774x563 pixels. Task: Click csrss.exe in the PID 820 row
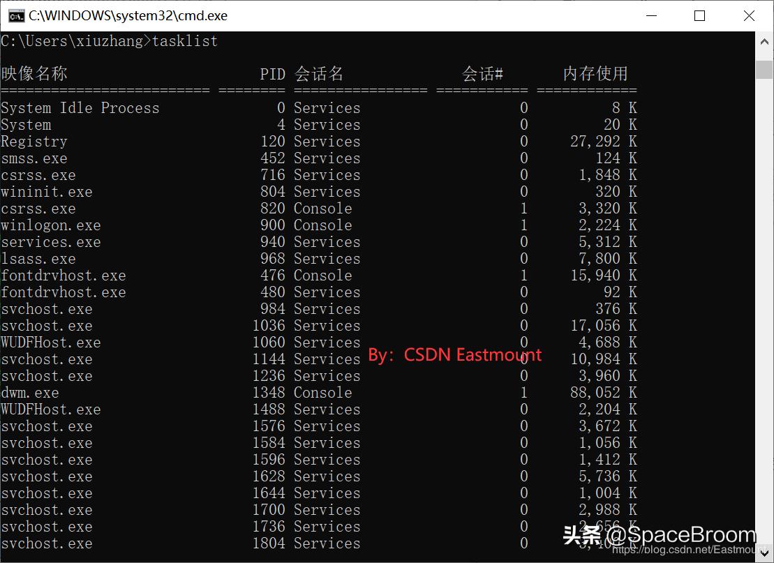pos(38,209)
